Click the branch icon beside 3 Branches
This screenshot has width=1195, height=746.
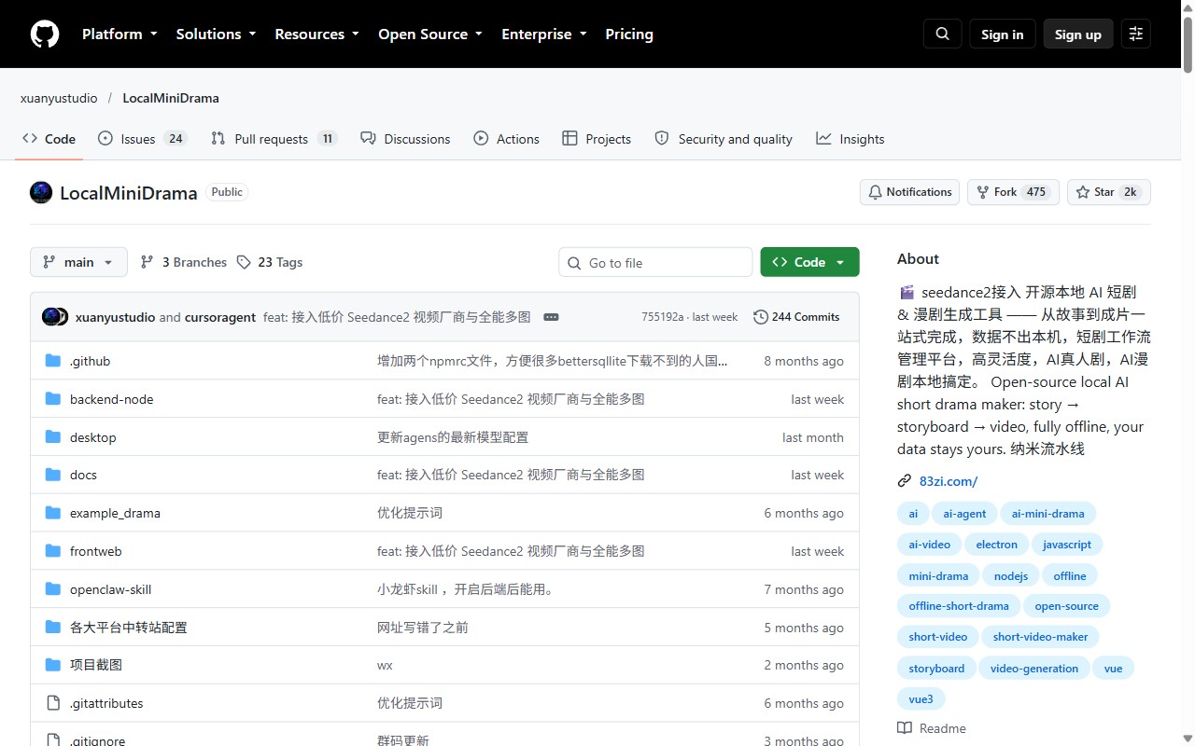pyautogui.click(x=147, y=262)
